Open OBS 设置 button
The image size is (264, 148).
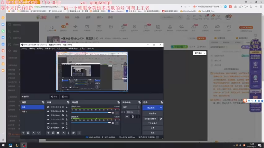tap(152, 128)
